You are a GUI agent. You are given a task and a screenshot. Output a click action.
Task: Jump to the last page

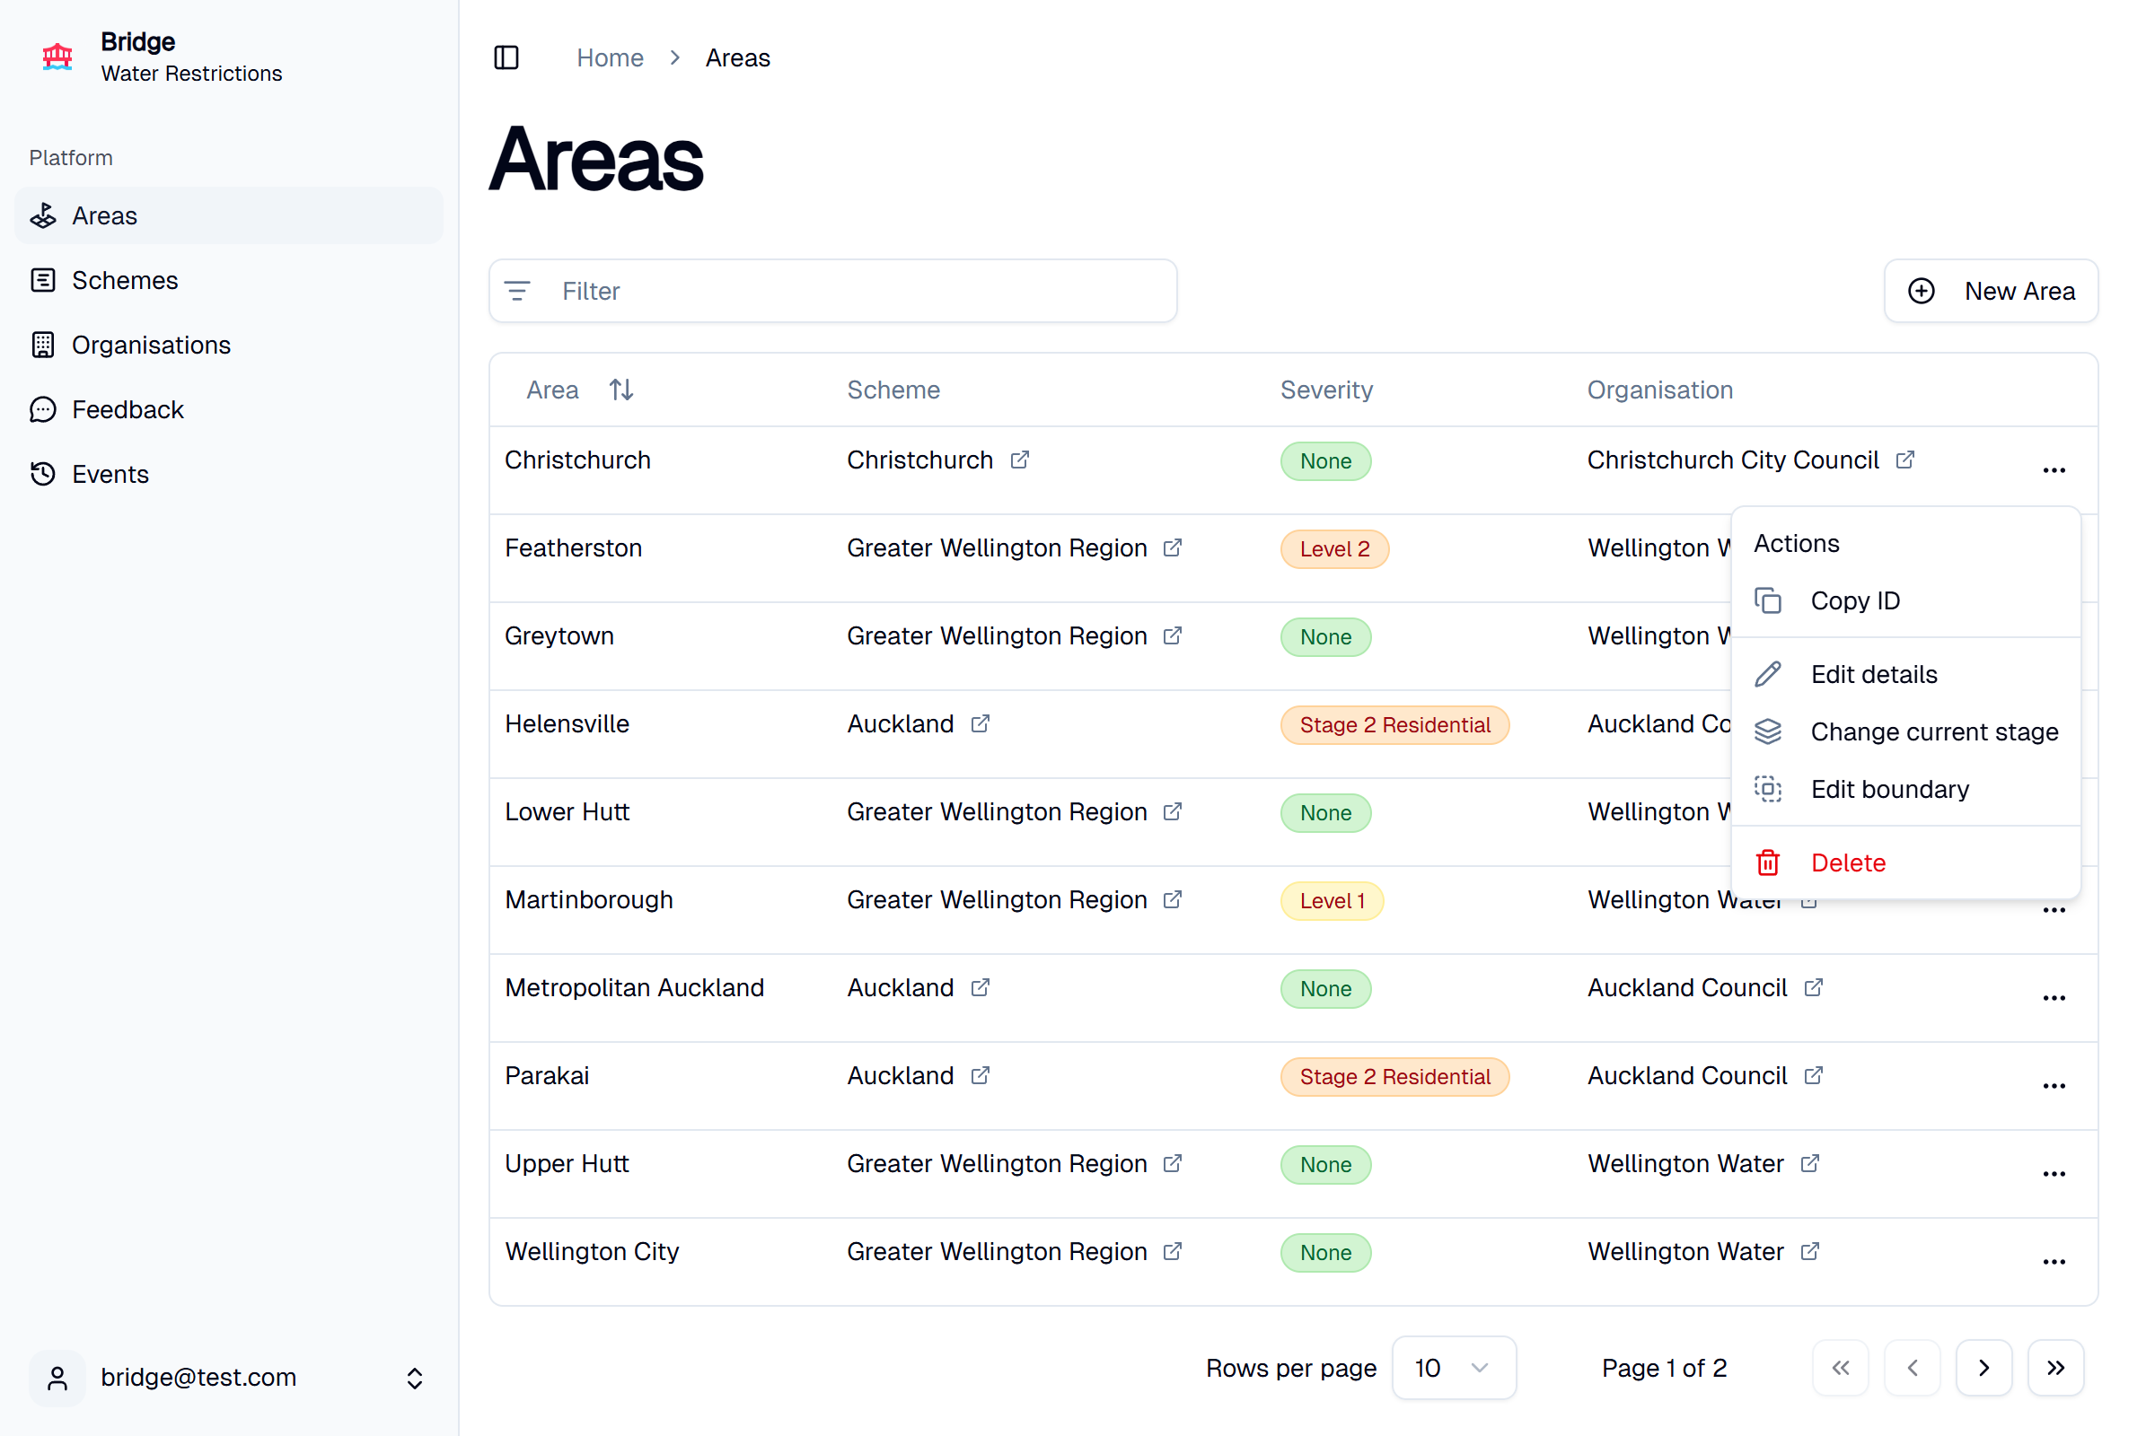2055,1367
